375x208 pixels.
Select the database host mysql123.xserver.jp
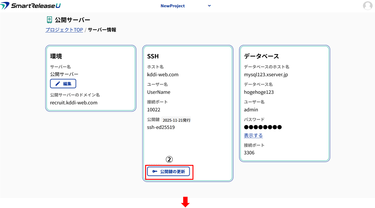pos(266,74)
